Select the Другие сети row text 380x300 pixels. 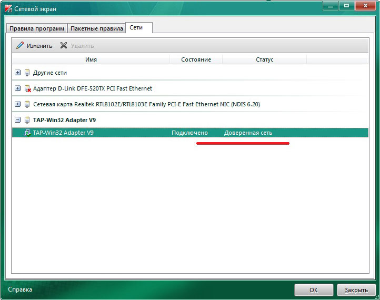[50, 73]
